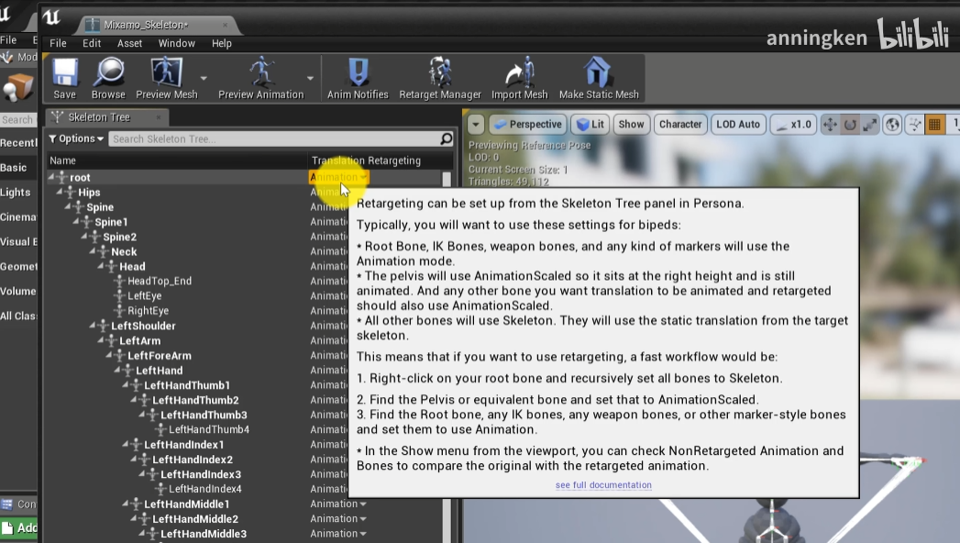Viewport: 960px width, 543px height.
Task: Open the Help menu
Action: tap(222, 43)
